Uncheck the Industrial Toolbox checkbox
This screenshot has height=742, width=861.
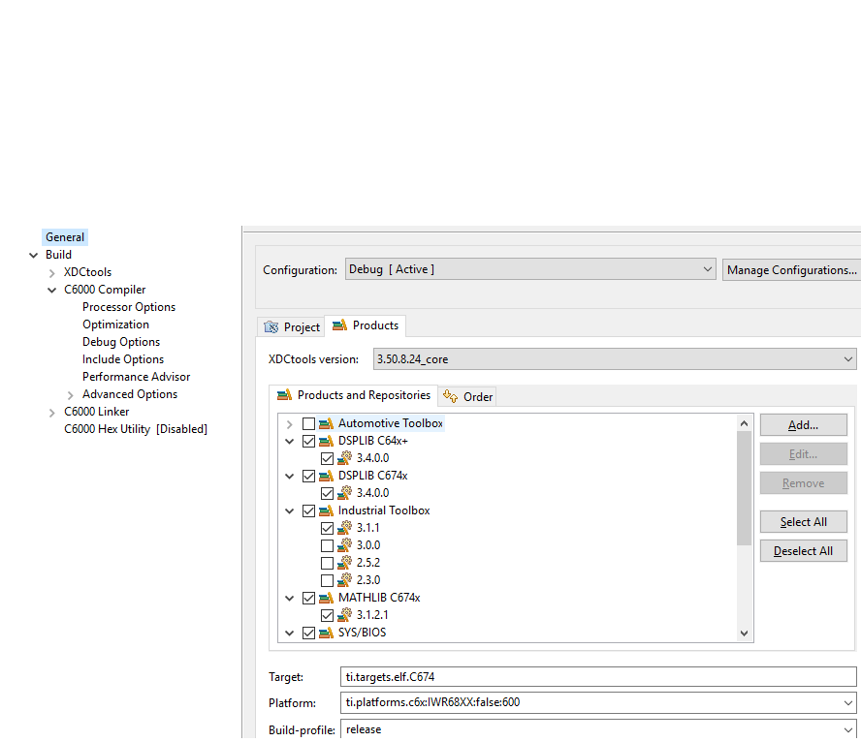(308, 510)
